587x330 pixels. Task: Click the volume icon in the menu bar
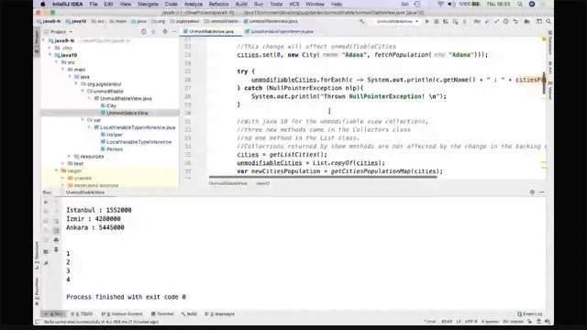pos(451,4)
